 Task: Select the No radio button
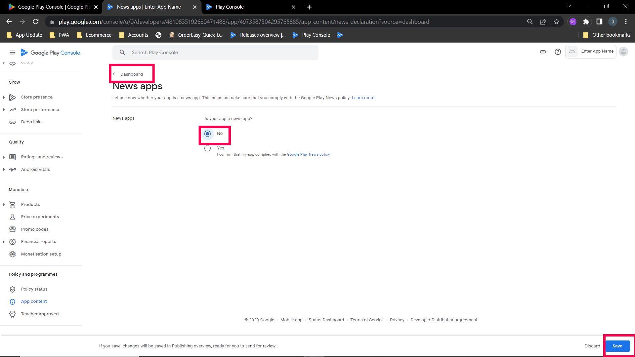[x=207, y=134]
